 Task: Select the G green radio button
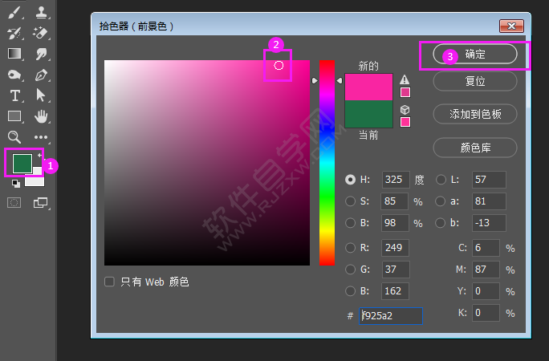pos(350,270)
